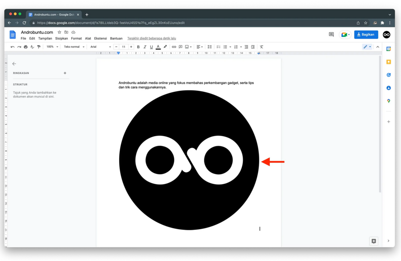Open the Google account avatar
The image size is (401, 261).
(x=387, y=34)
